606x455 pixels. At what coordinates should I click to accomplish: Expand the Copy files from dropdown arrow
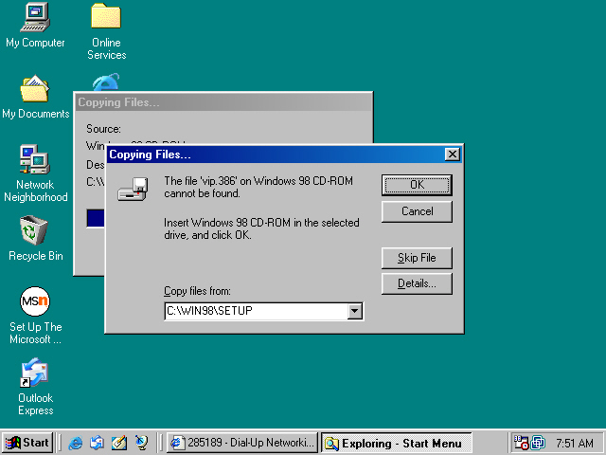click(354, 311)
